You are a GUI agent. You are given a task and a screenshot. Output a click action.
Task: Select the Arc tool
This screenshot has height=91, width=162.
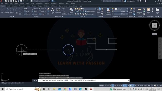[17, 10]
